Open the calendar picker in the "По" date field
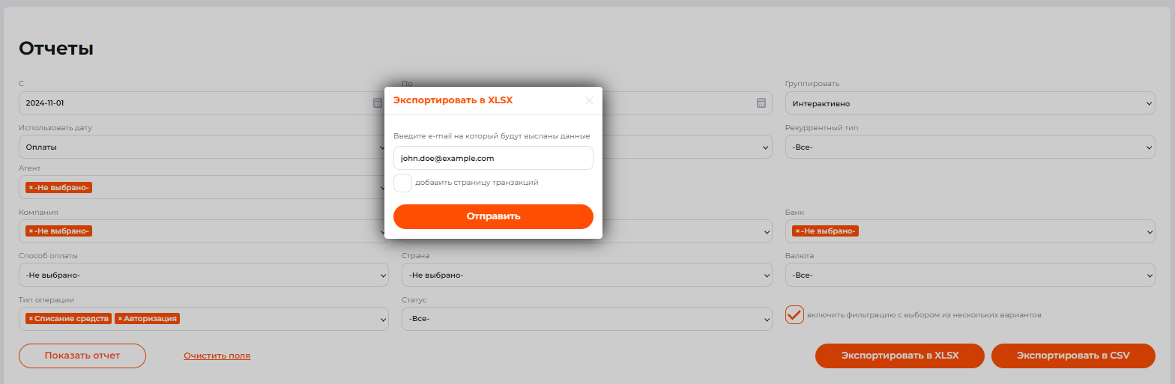Image resolution: width=1175 pixels, height=384 pixels. (x=761, y=103)
